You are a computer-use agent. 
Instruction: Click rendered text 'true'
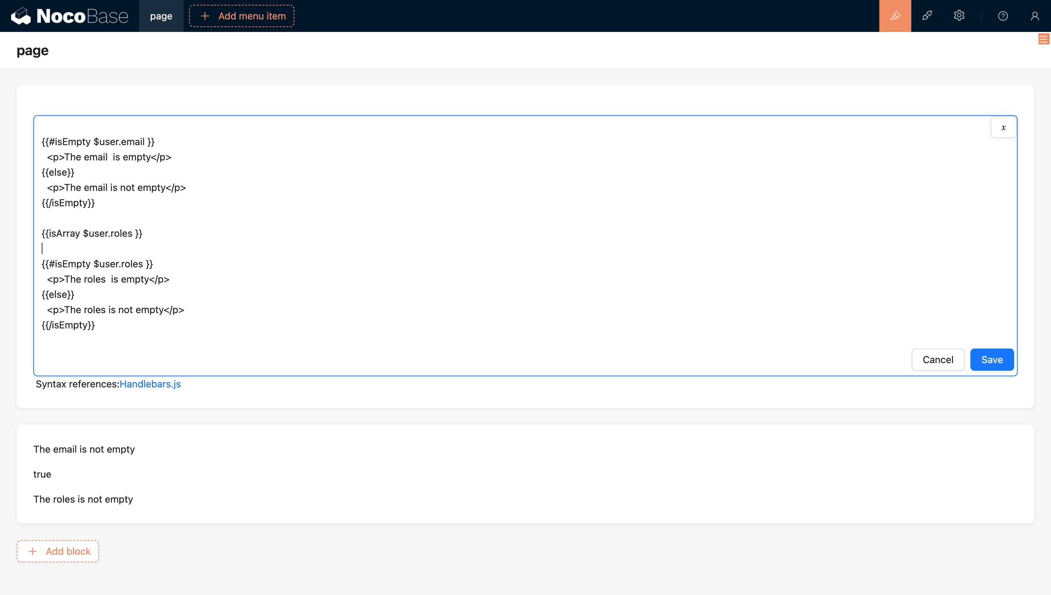click(42, 474)
